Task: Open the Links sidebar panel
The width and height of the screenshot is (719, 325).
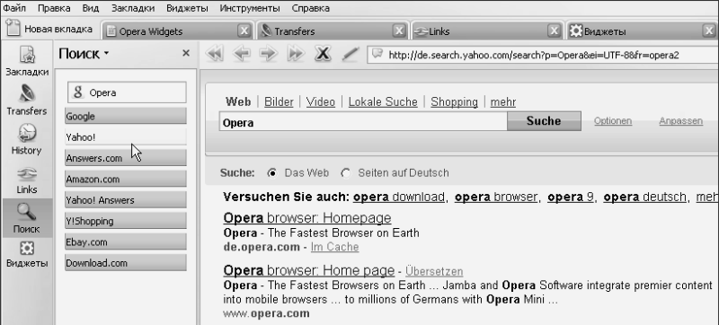Action: point(27,180)
